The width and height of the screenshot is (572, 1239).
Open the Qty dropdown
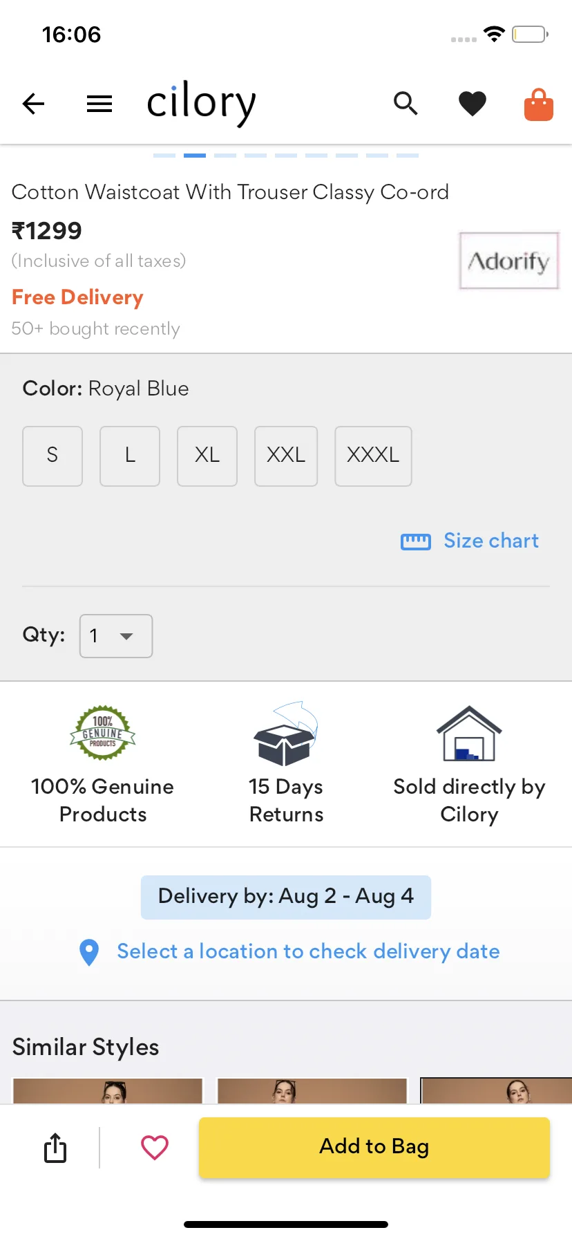[116, 635]
